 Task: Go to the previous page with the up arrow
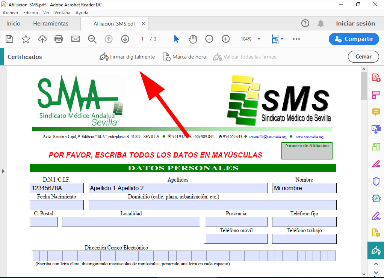(109, 39)
